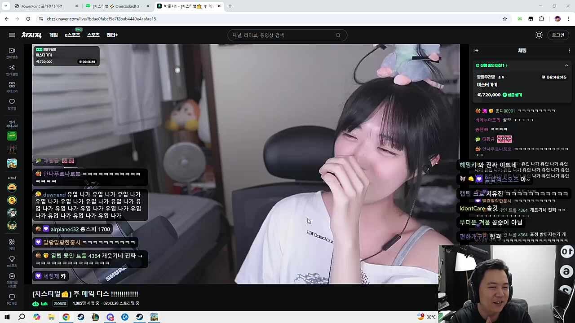Screen dimensions: 575x323
Task: Open the 카테고리 grid icon in sidebar
Action: (x=12, y=87)
